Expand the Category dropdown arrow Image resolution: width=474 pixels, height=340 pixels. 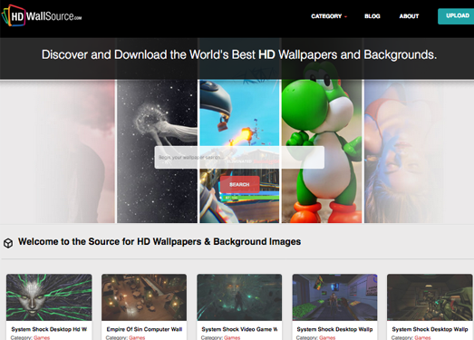345,16
